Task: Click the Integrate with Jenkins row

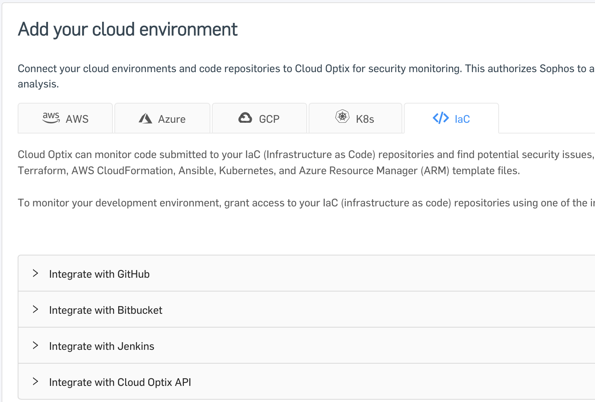Action: [x=101, y=346]
